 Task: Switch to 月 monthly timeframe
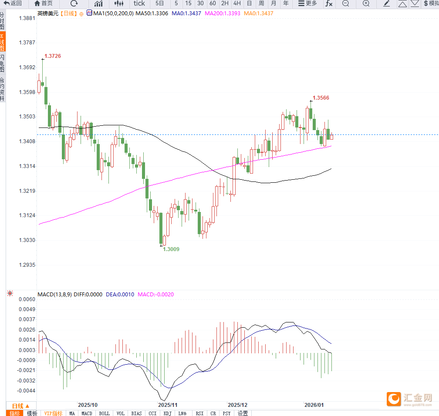[274, 3]
